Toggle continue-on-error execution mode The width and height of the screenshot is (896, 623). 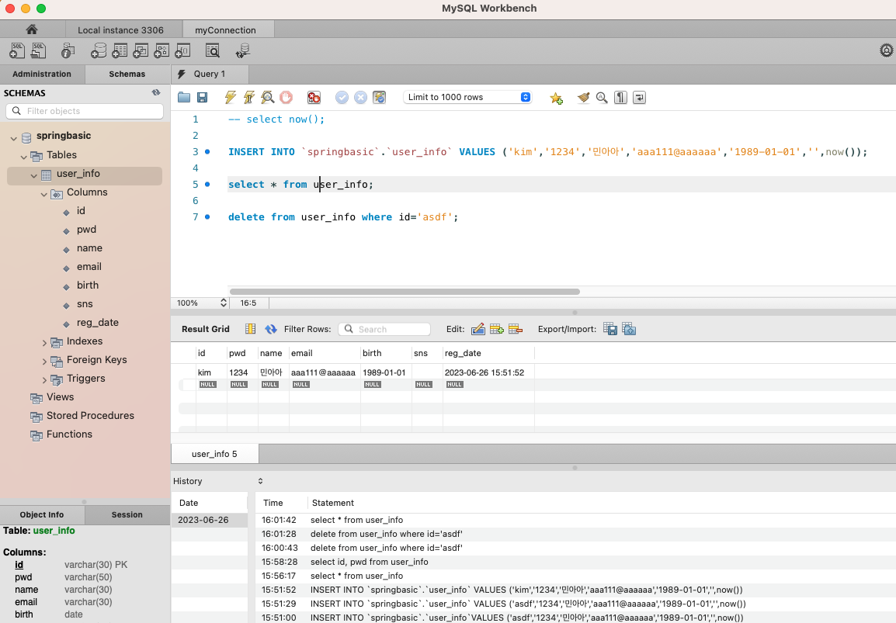coord(314,97)
